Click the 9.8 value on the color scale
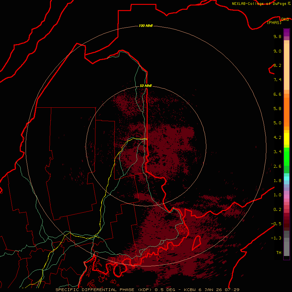The image size is (292, 292). pos(277,36)
